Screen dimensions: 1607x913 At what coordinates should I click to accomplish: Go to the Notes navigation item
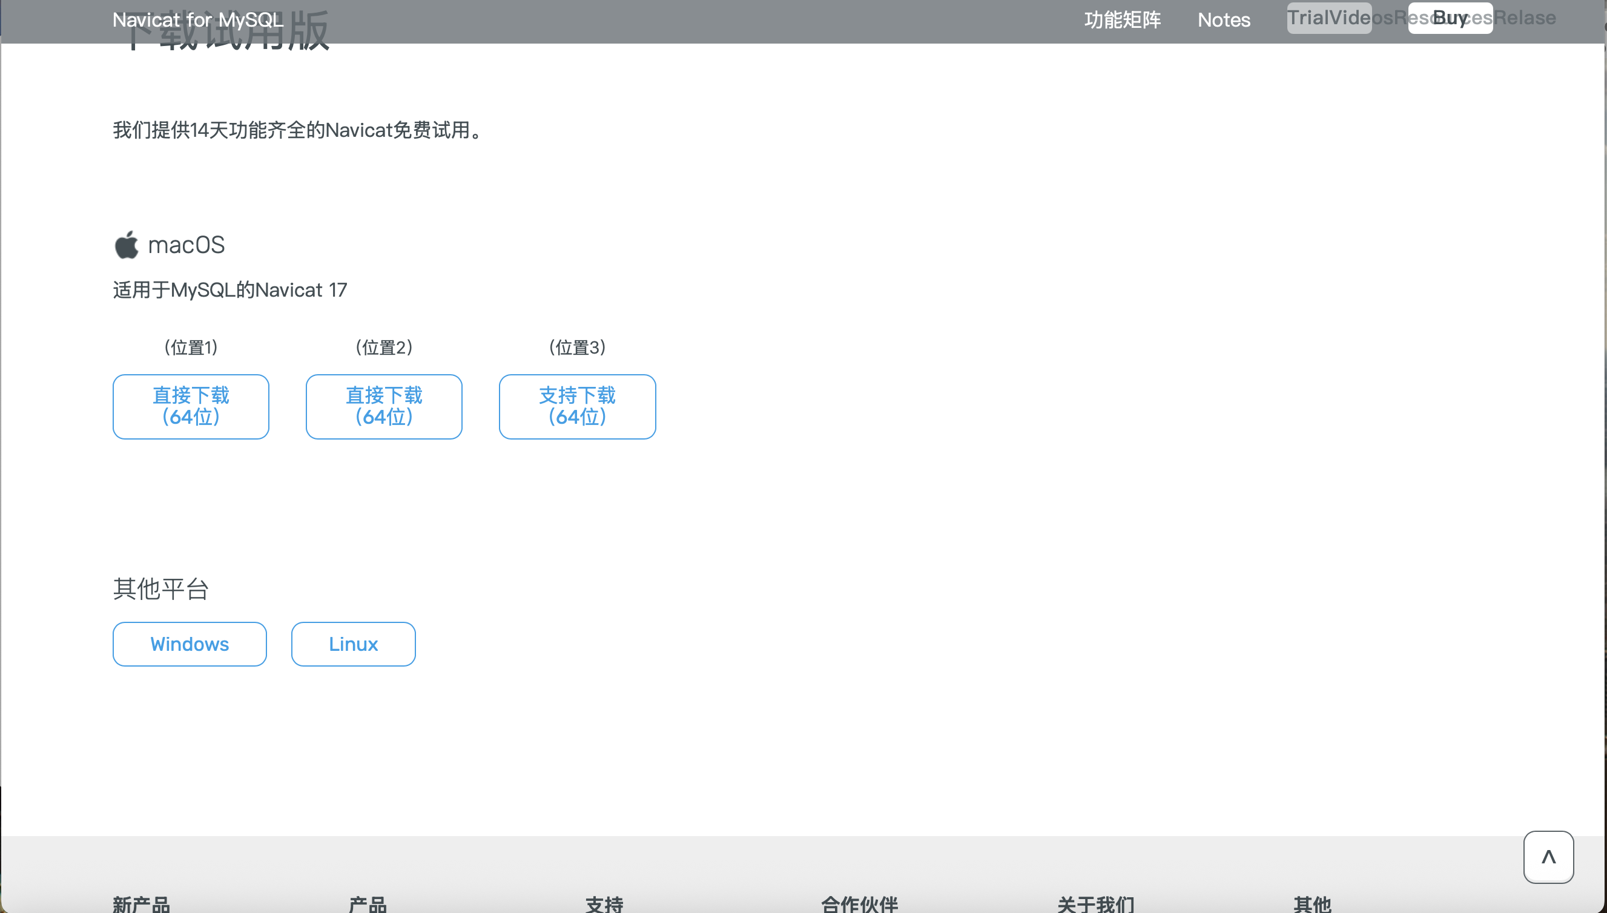(x=1223, y=20)
